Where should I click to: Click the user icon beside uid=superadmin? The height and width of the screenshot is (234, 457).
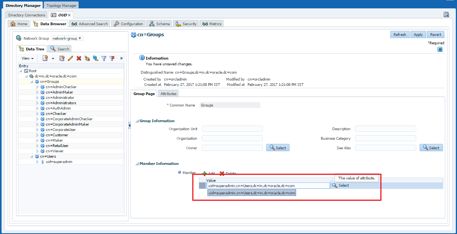43,161
